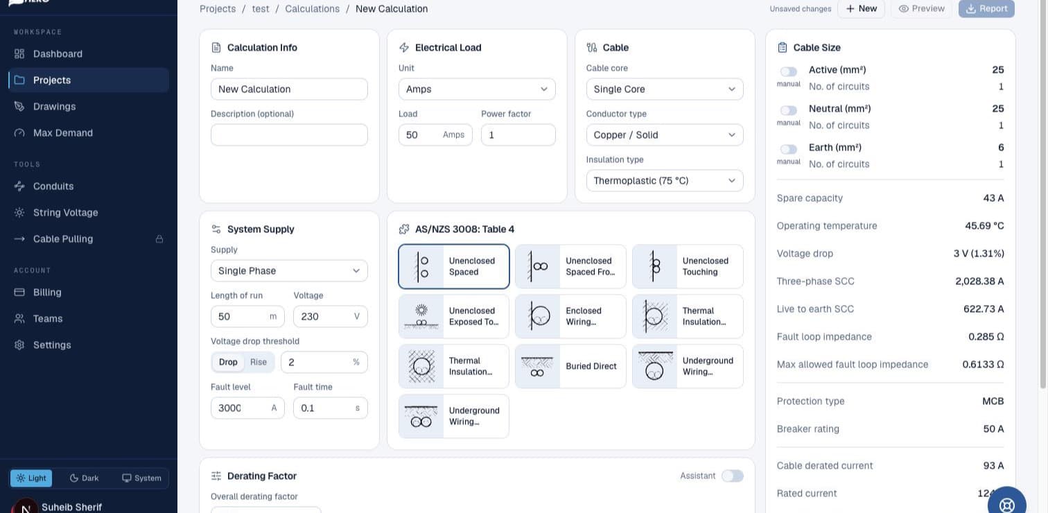1048x513 pixels.
Task: Toggle manual Active cable size
Action: tap(788, 71)
